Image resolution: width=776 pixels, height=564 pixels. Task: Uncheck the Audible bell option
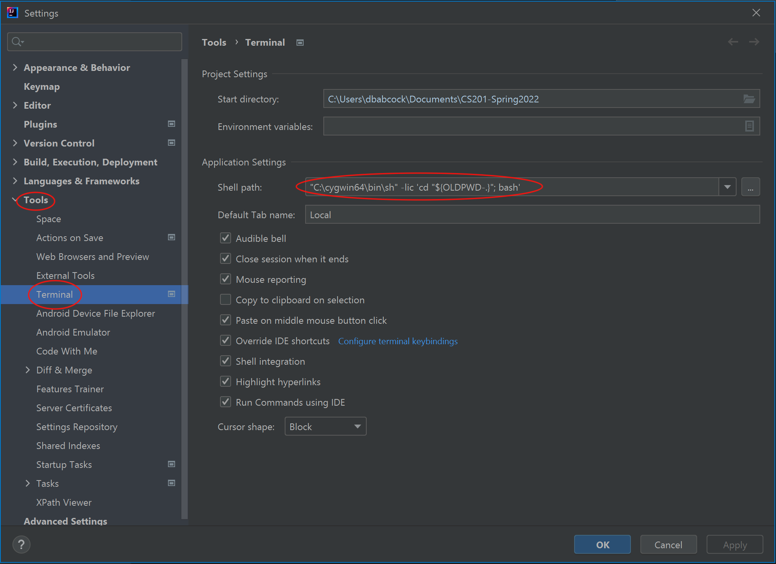(x=225, y=238)
